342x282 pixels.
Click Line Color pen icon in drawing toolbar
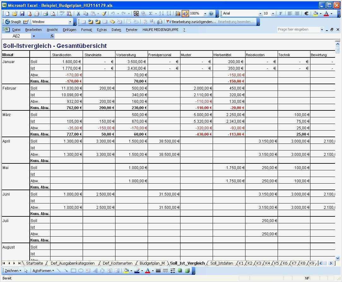[137, 271]
